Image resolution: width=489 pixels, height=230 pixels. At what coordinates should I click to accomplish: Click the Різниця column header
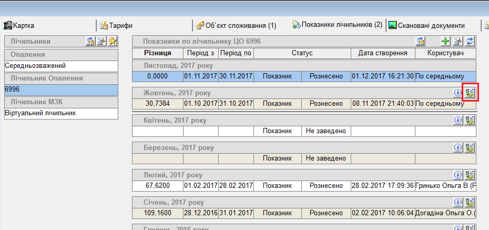(x=157, y=53)
